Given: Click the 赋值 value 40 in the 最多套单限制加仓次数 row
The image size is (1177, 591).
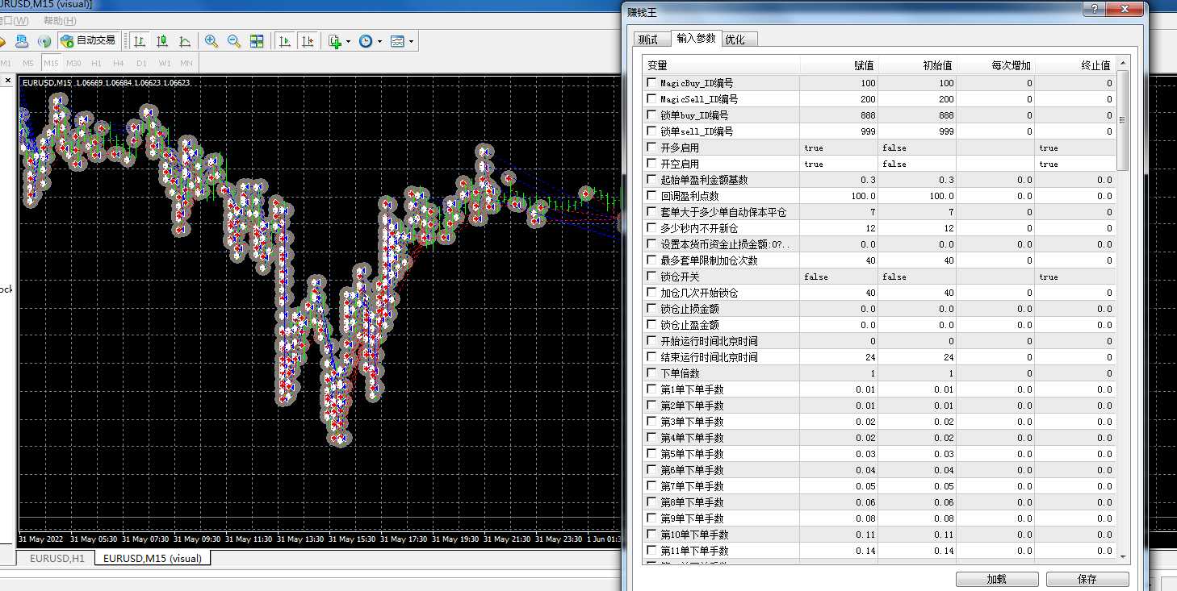Looking at the screenshot, I should coord(869,260).
